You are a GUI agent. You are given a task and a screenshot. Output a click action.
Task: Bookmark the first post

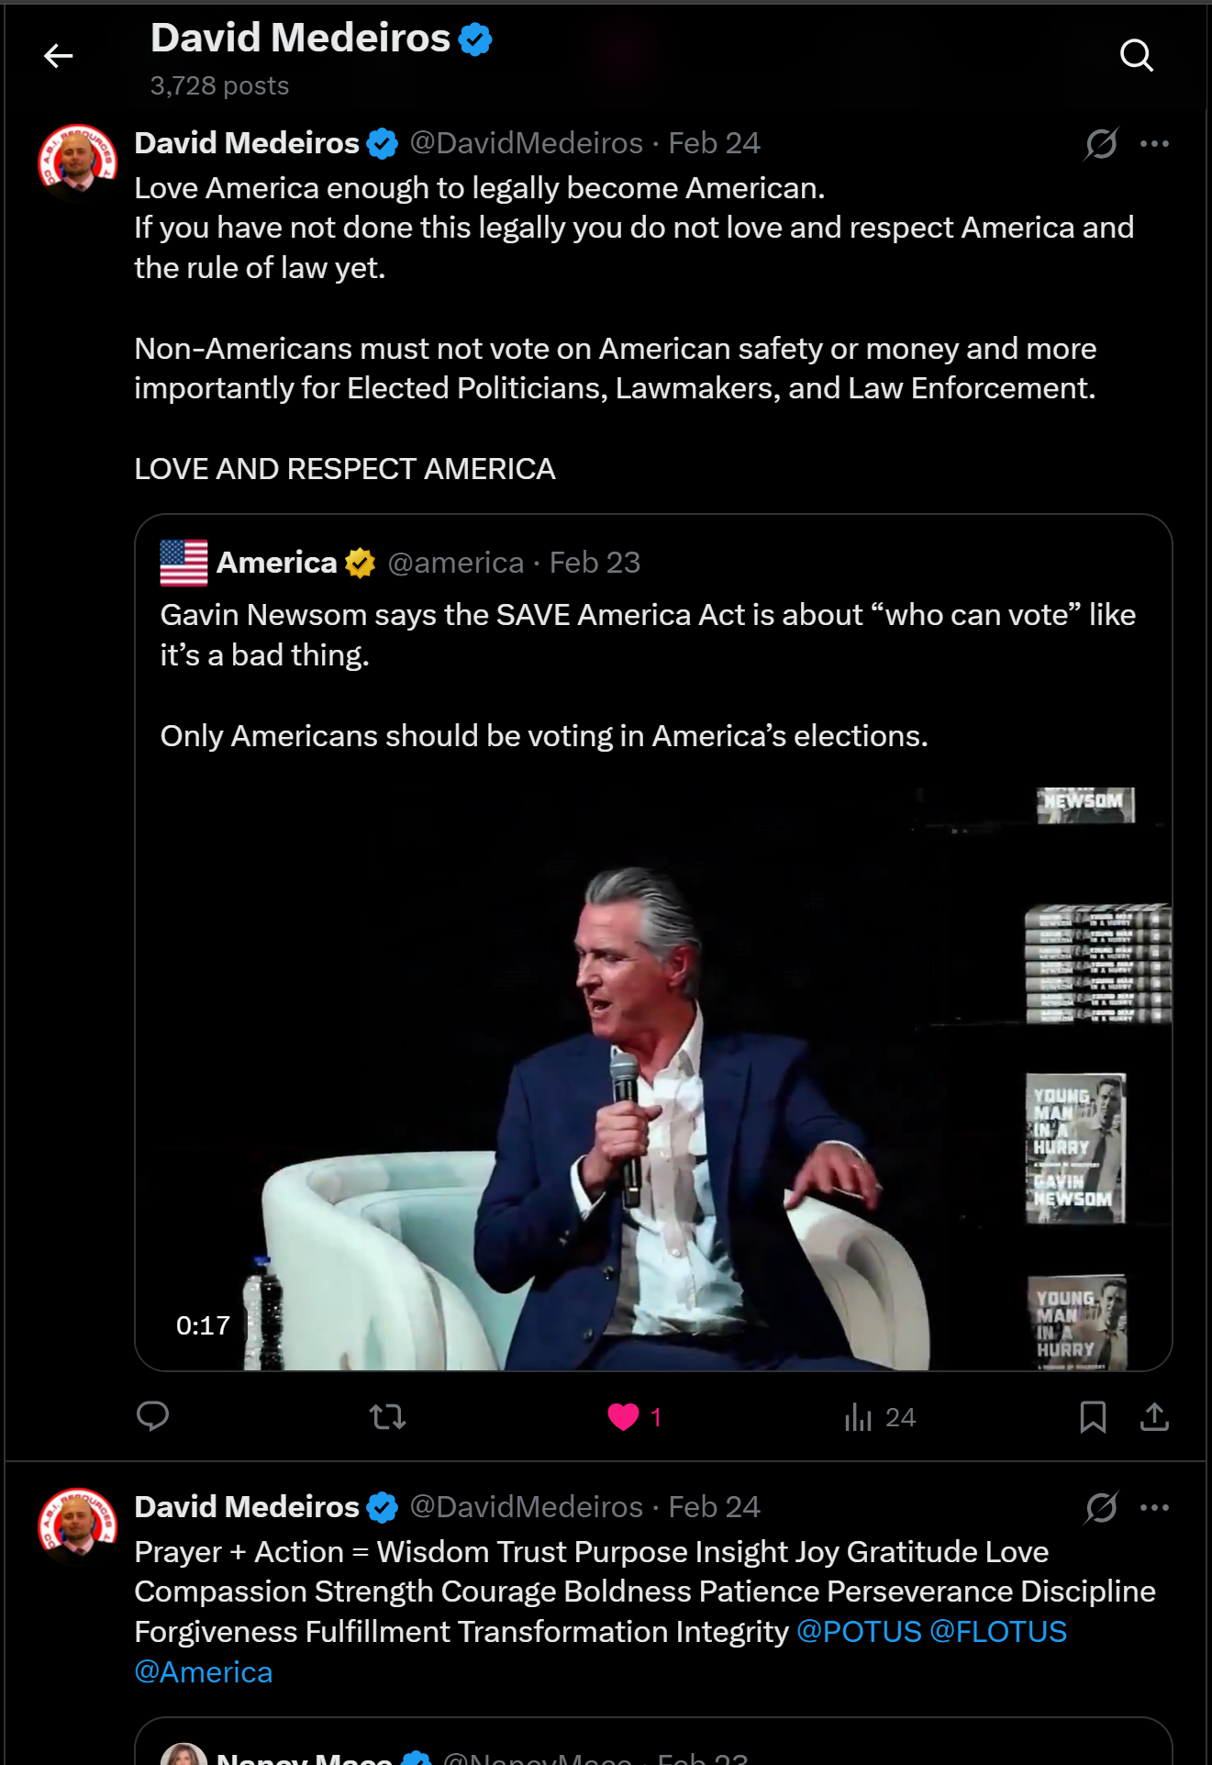click(x=1093, y=1416)
